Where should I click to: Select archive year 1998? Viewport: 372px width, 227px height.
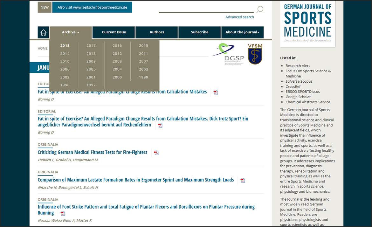point(65,85)
